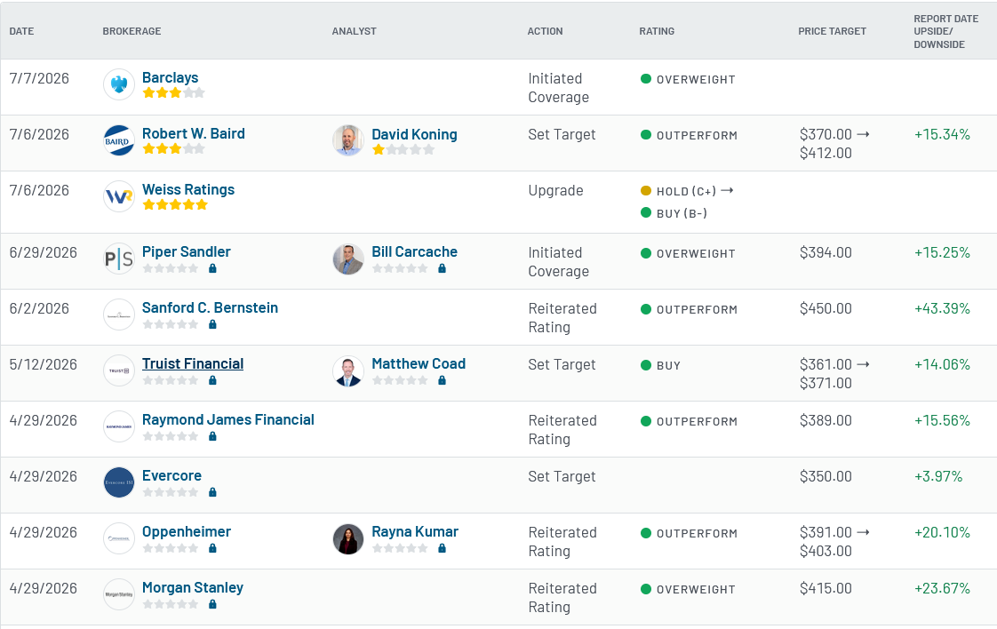This screenshot has width=997, height=629.
Task: Click the ACTION column header
Action: pyautogui.click(x=545, y=31)
